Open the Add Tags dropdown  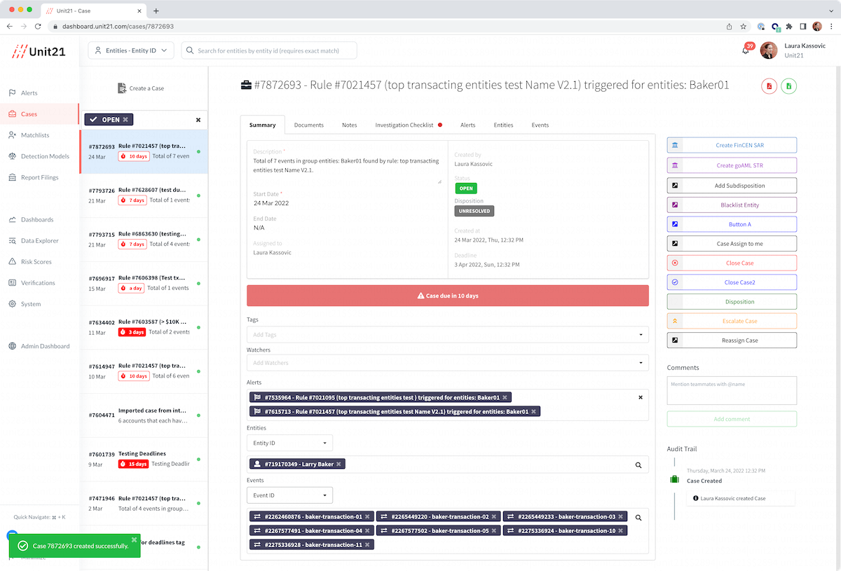pos(448,335)
